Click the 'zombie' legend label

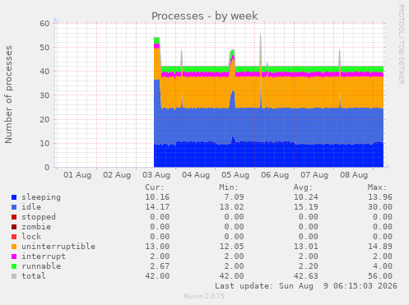point(36,227)
